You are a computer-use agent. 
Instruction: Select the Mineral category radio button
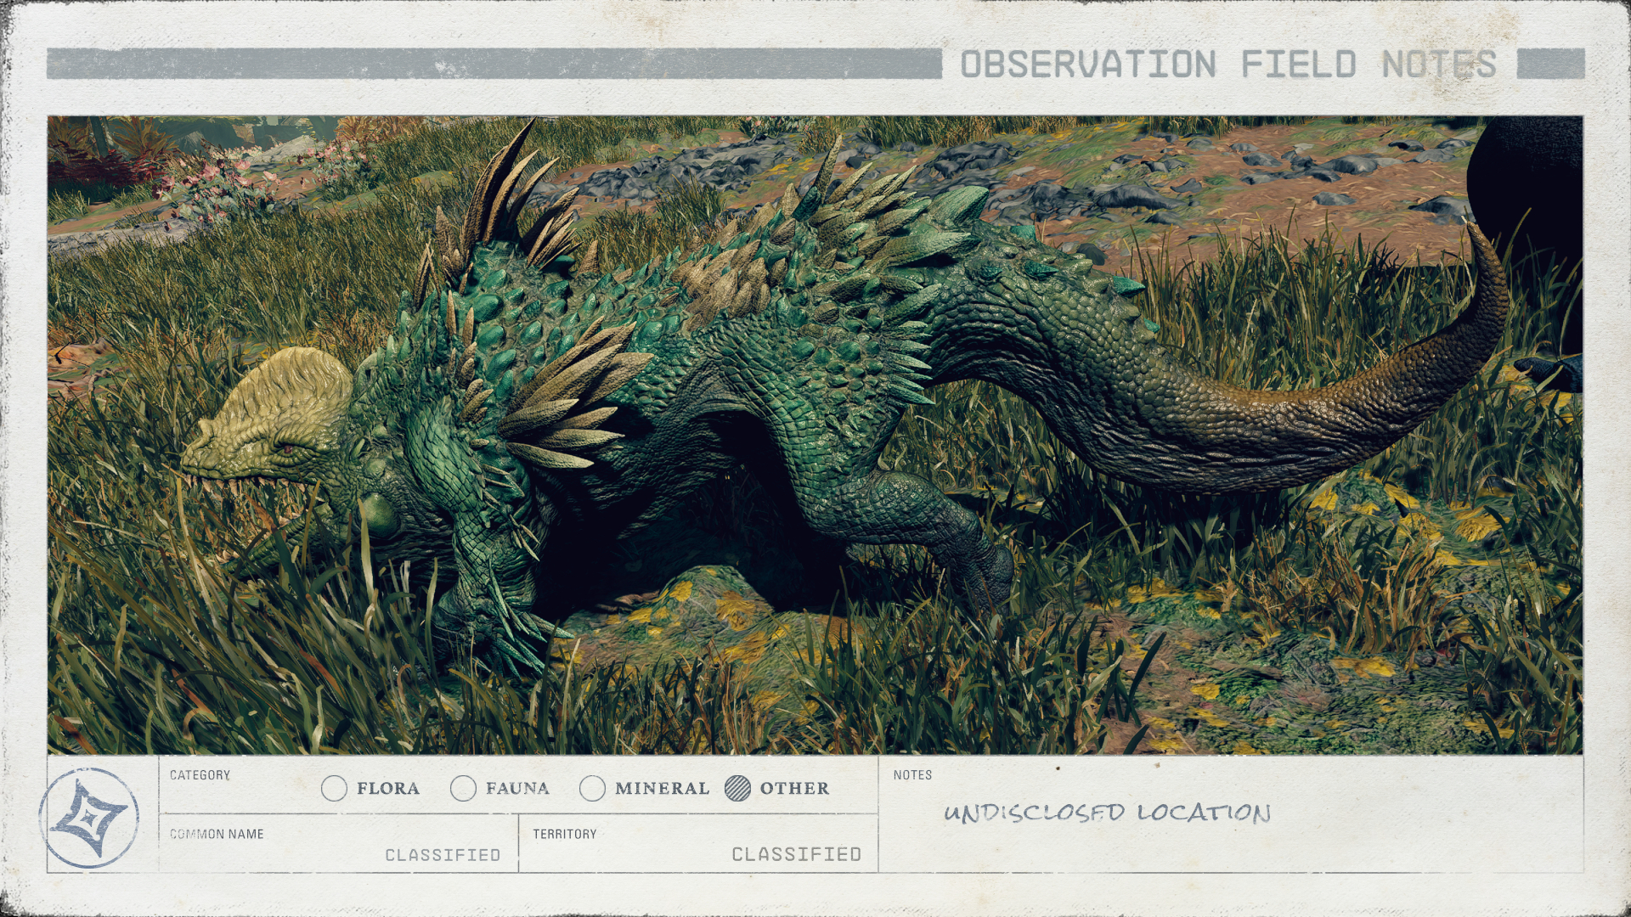click(592, 789)
